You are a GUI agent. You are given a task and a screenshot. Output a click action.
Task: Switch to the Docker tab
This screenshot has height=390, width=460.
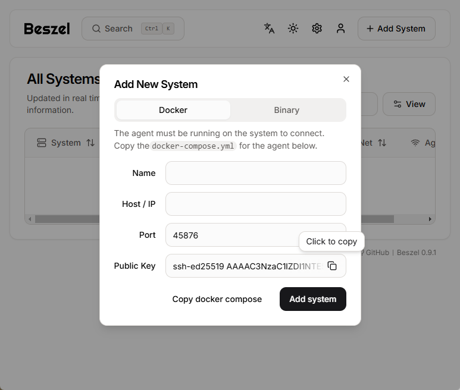pyautogui.click(x=173, y=110)
